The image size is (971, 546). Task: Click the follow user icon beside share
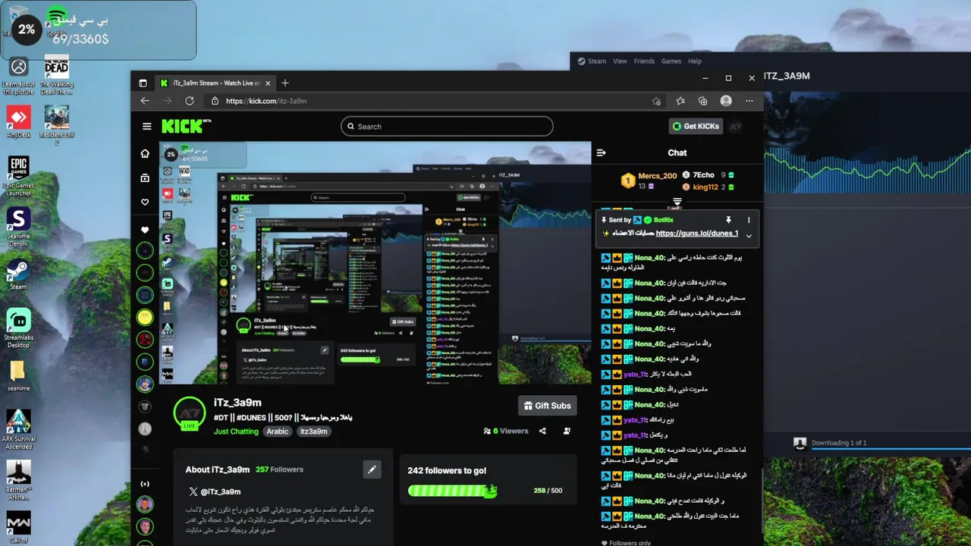[567, 431]
